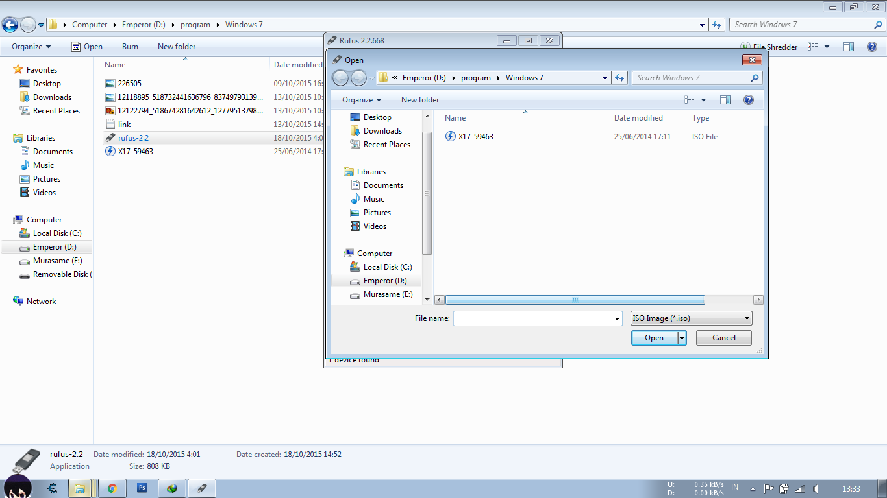The width and height of the screenshot is (887, 498).
Task: Click New folder in the dialog toolbar
Action: coord(419,99)
